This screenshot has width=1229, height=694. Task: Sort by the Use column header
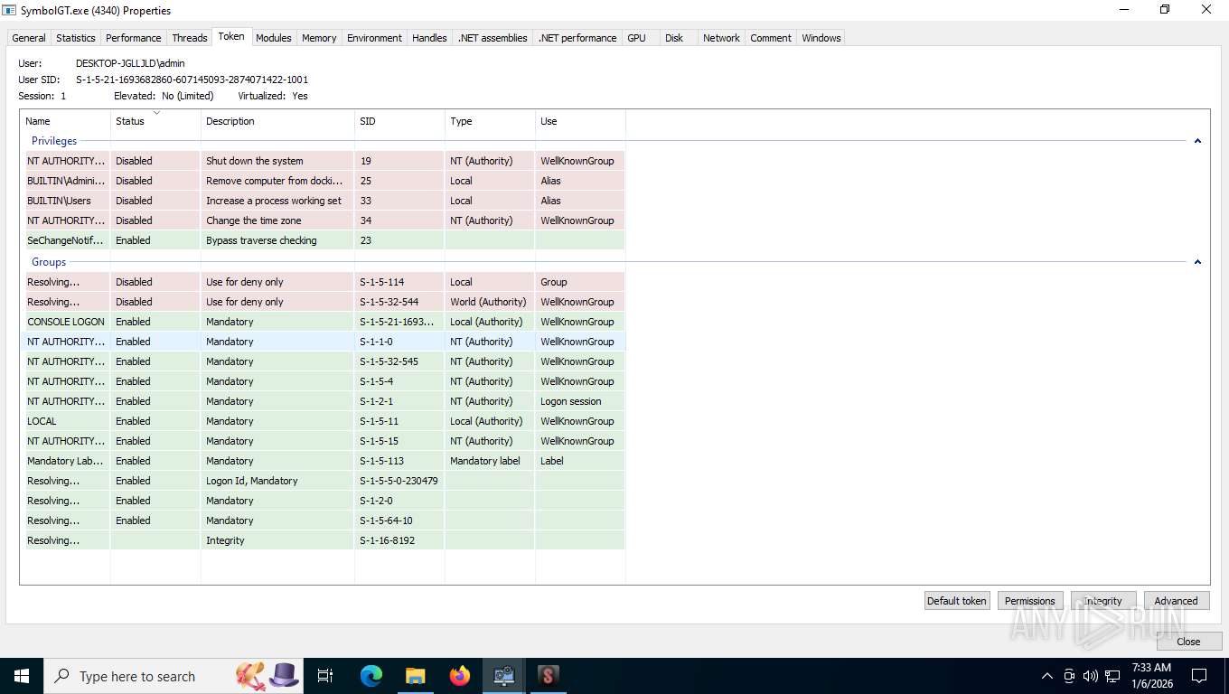click(x=580, y=121)
